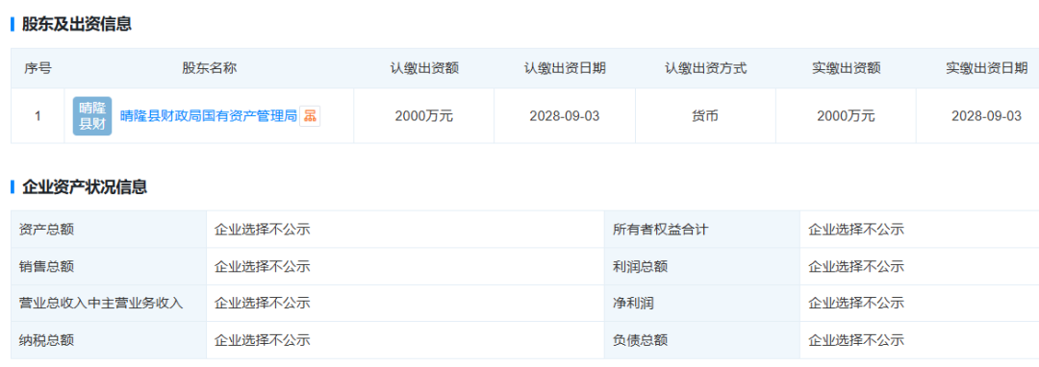
Task: Select the 企业选择不公示 value for 纳税总额
Action: (x=263, y=340)
